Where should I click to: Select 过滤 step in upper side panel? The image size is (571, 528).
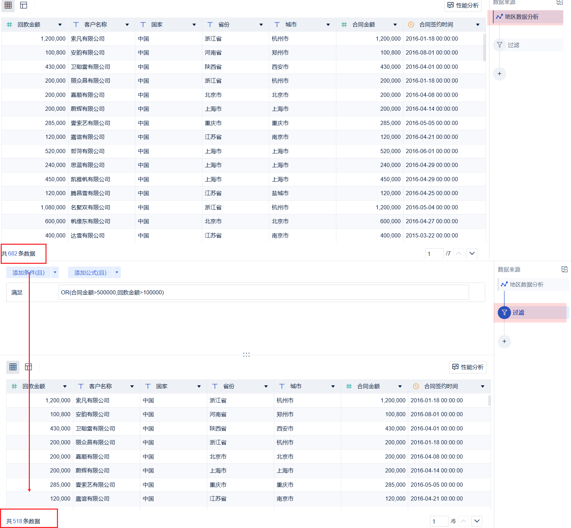[528, 45]
